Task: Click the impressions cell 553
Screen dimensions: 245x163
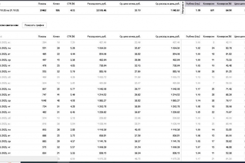Action: (44, 72)
